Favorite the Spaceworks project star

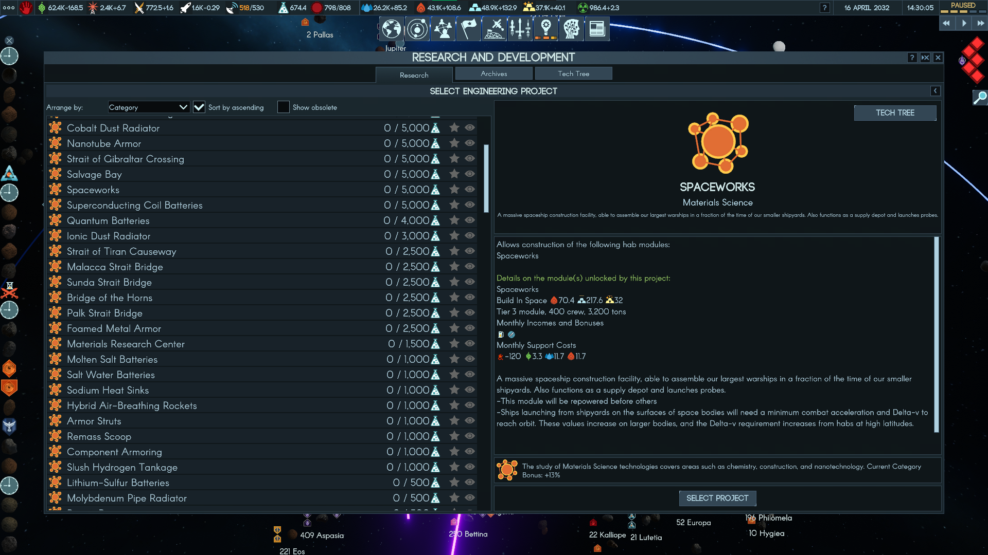coord(454,190)
